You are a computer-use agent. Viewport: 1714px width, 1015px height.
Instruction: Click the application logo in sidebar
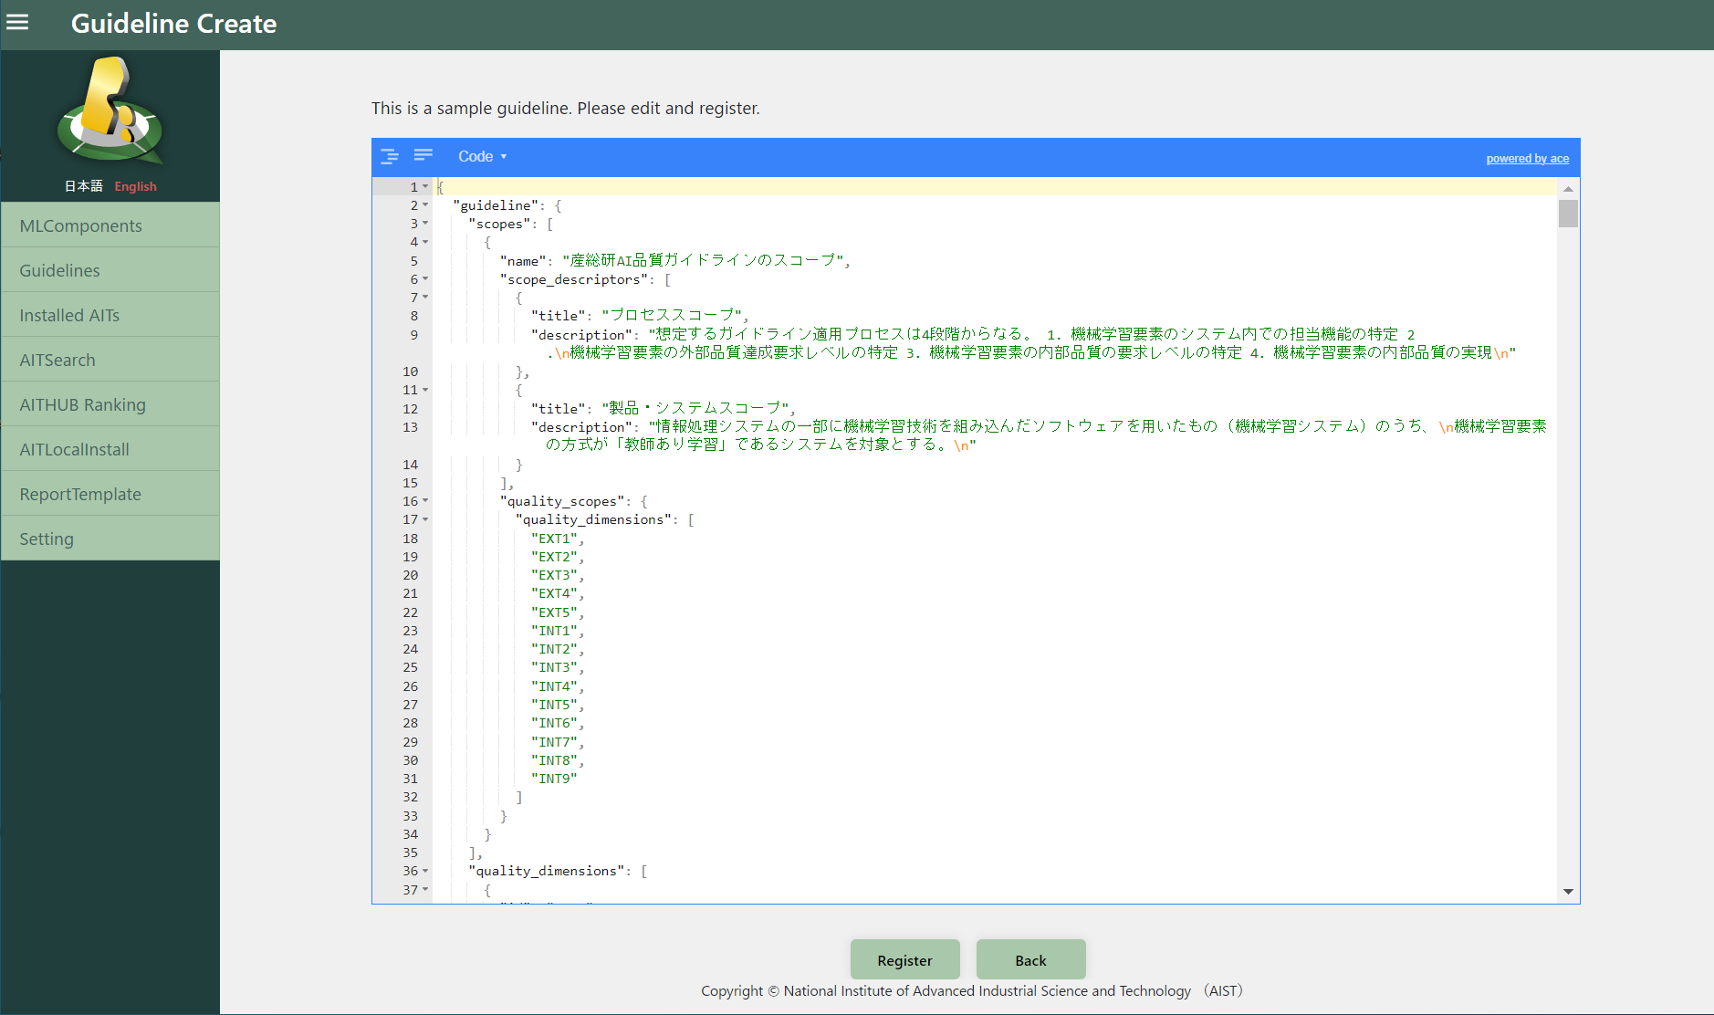coord(110,113)
